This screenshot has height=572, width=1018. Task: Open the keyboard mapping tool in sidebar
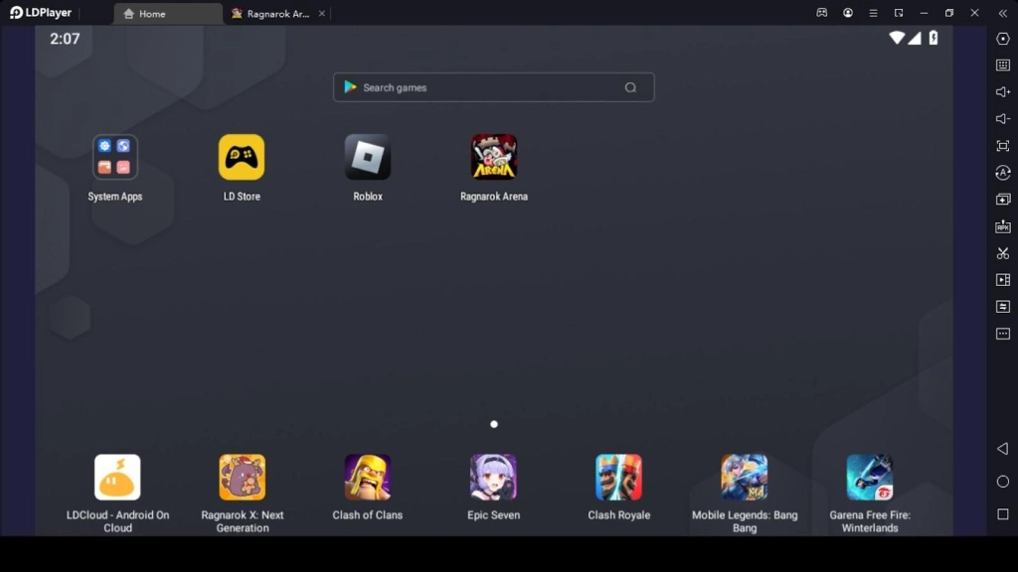[x=1003, y=66]
